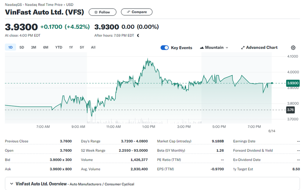This screenshot has height=190, width=304.
Task: Follow VinFast Auto Ltd. stock
Action: tap(103, 12)
